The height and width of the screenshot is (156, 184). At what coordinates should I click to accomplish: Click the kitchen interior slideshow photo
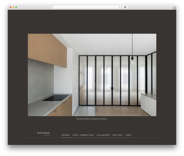click(92, 75)
